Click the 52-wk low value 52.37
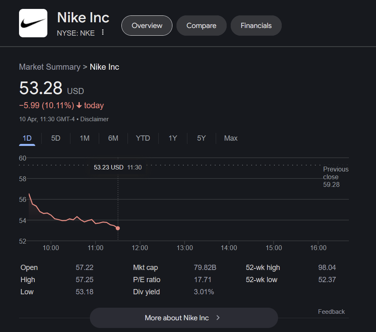The image size is (376, 332). pyautogui.click(x=327, y=280)
